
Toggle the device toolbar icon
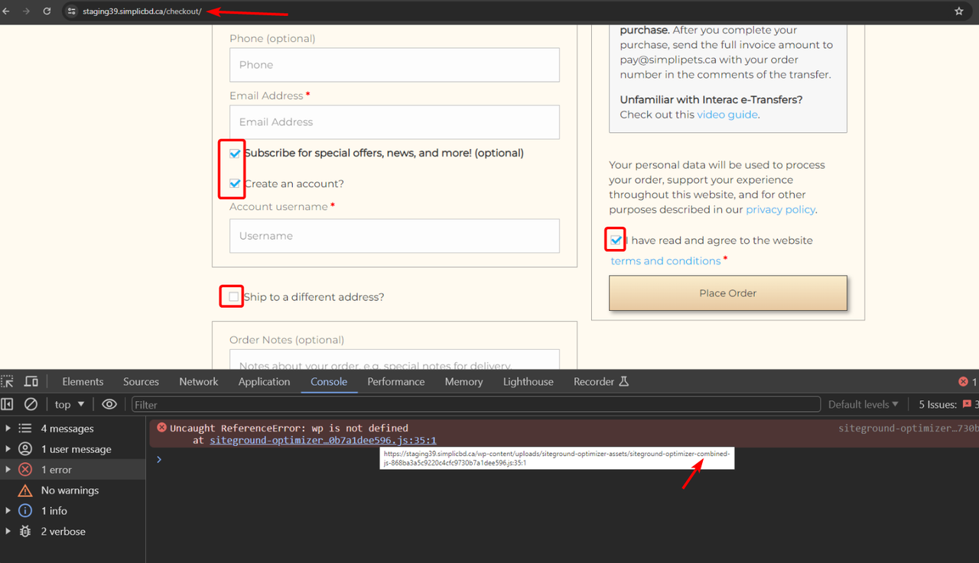click(31, 381)
